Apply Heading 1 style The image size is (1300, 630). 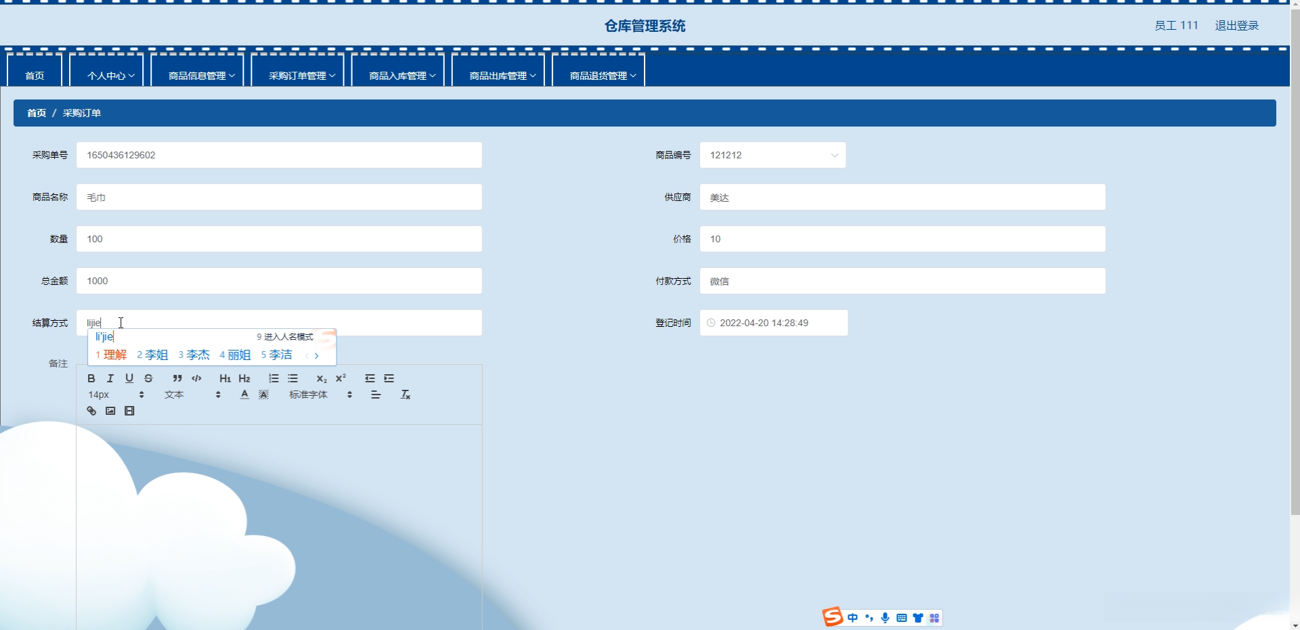[x=225, y=378]
